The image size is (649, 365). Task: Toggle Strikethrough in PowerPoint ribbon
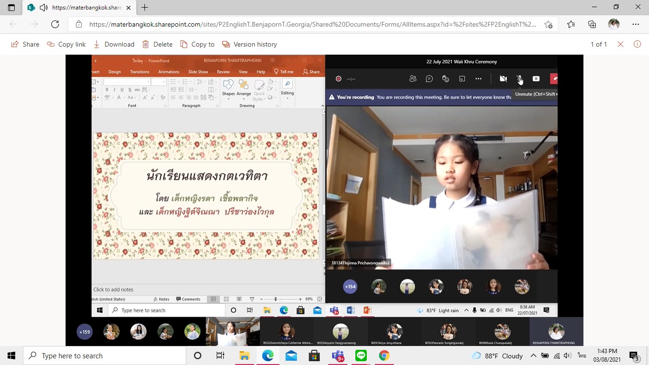[x=137, y=89]
